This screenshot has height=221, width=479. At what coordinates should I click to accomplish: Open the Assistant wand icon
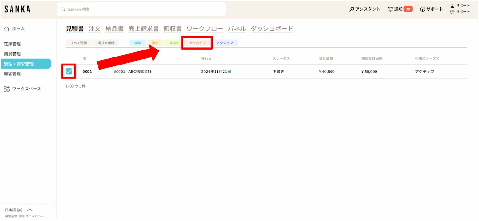click(352, 9)
